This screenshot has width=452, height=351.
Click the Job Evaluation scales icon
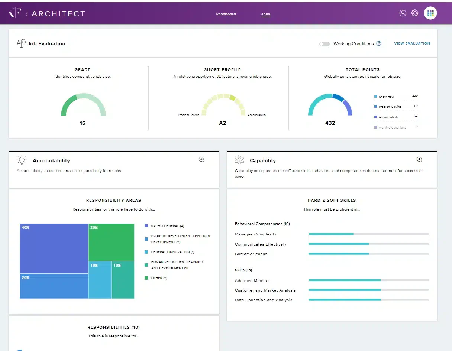tap(21, 43)
